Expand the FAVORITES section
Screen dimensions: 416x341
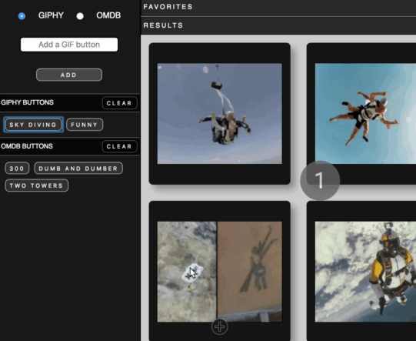[x=278, y=7]
